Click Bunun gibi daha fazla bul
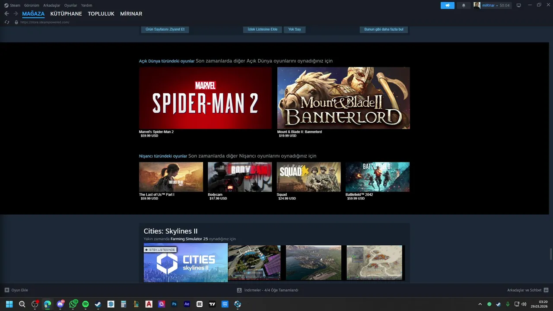Viewport: 553px width, 311px height. tap(384, 29)
